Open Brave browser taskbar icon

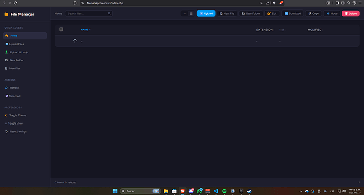click(x=183, y=191)
